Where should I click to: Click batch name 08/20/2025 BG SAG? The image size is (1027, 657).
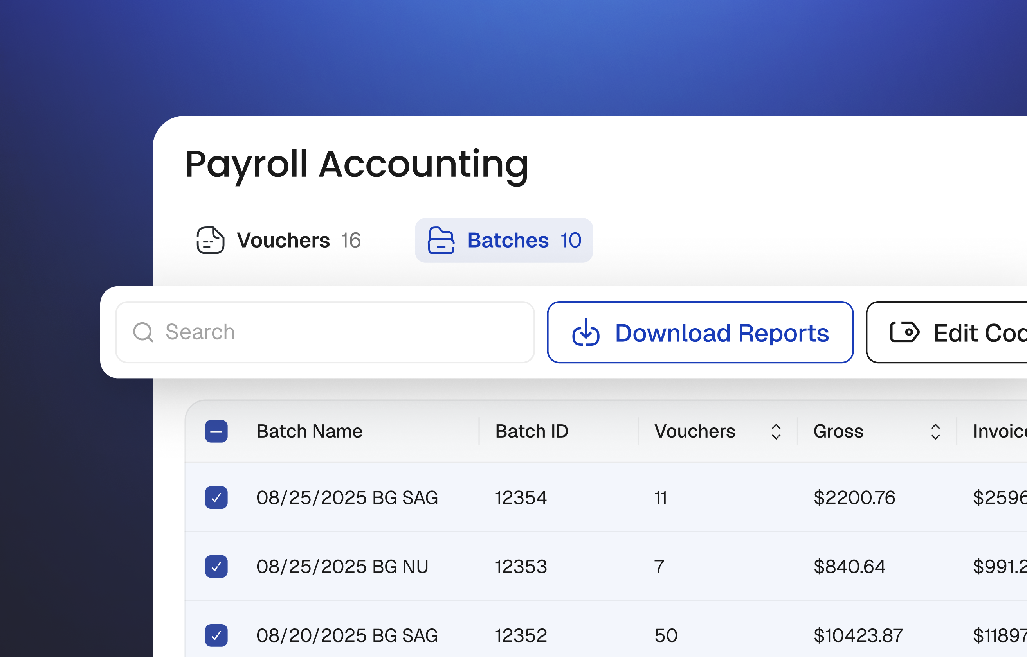(347, 635)
